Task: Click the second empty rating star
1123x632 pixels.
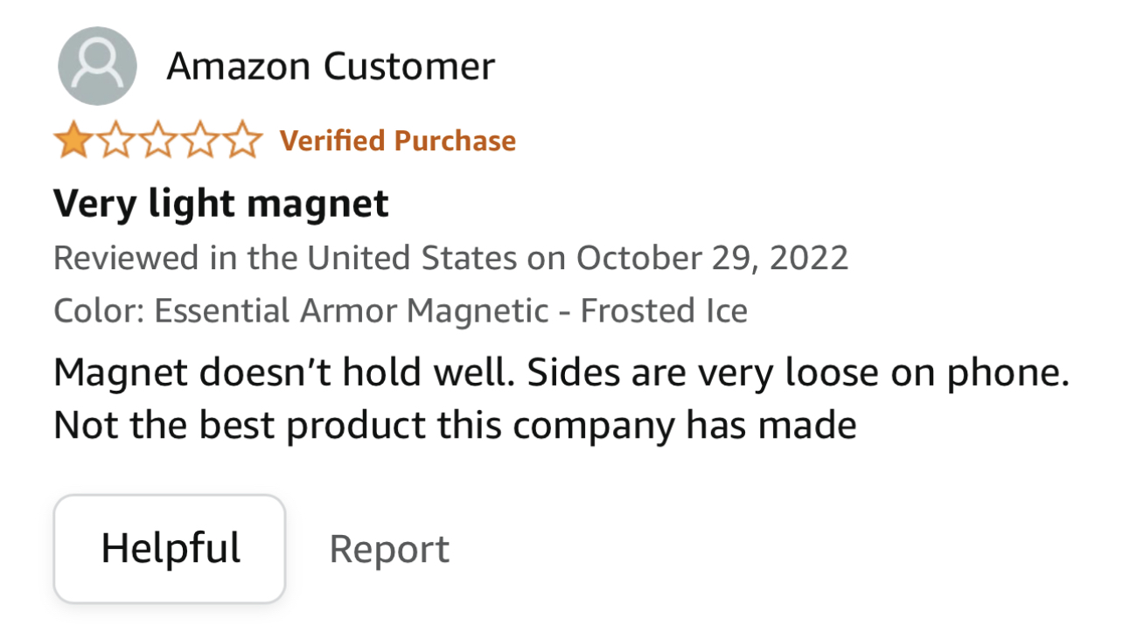Action: coord(115,141)
